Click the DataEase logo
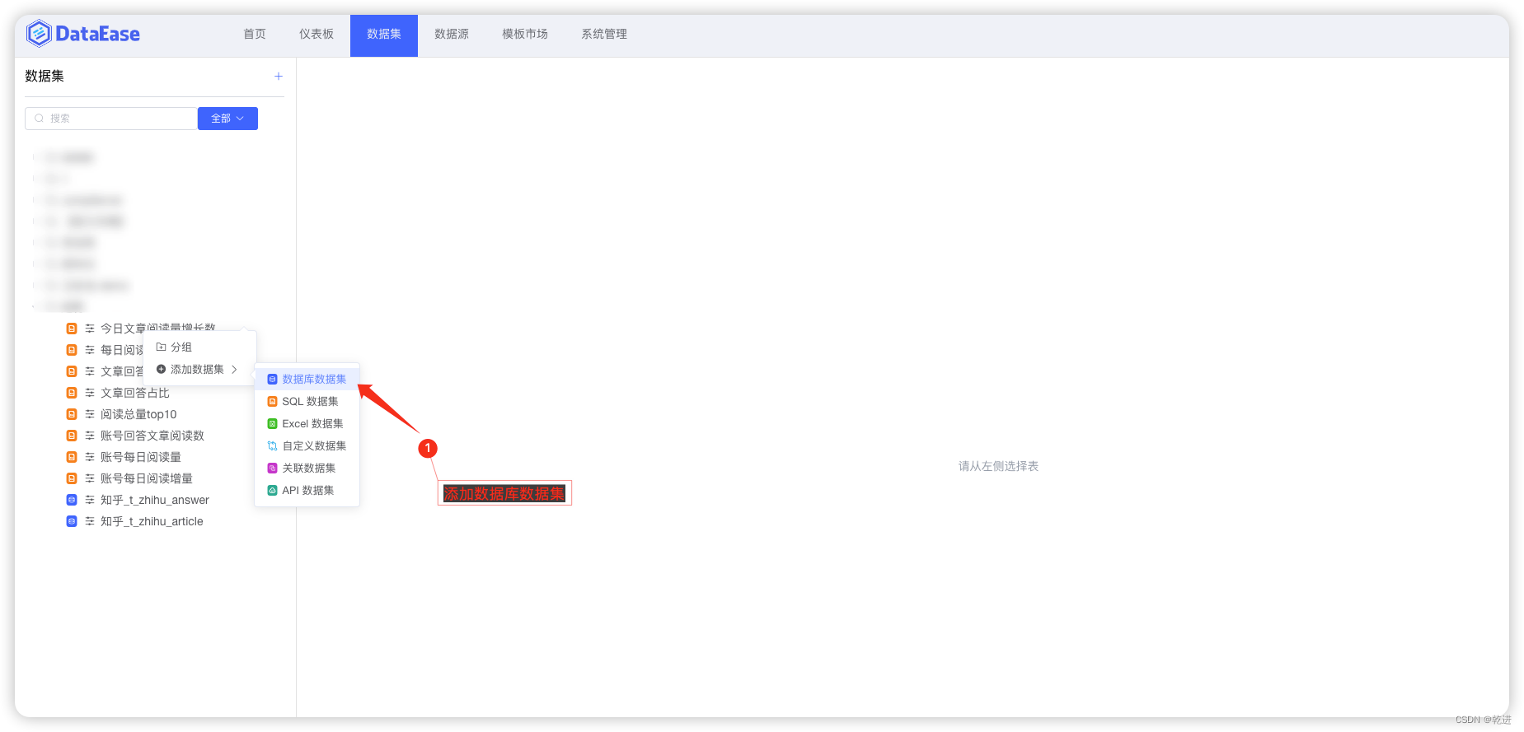The image size is (1524, 732). 83,34
